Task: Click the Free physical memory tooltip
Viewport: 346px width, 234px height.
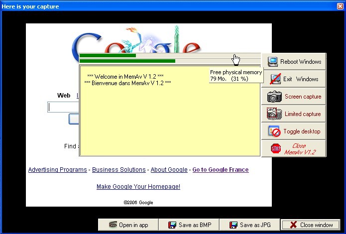Action: click(x=236, y=76)
